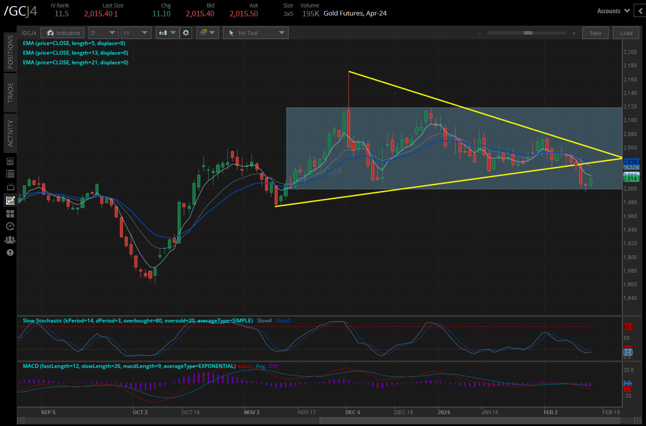Expand the 1Y range dropdown
Image resolution: width=646 pixels, height=426 pixels.
point(136,33)
